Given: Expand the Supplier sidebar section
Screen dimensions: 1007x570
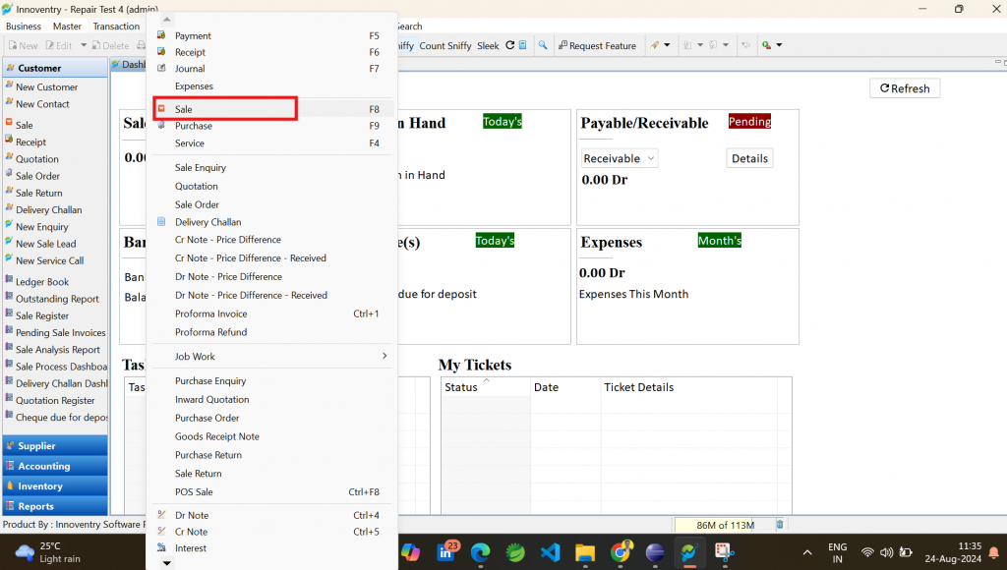Looking at the screenshot, I should pos(55,445).
